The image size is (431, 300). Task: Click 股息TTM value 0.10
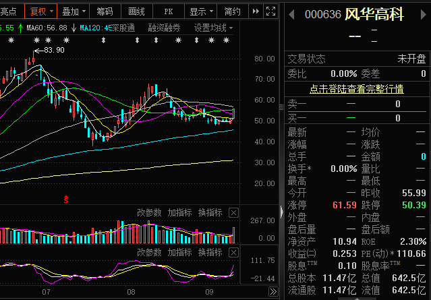click(x=347, y=266)
